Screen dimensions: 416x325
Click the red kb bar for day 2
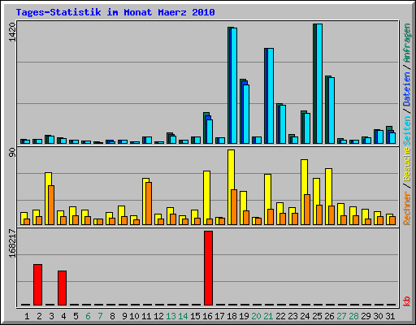pos(37,284)
